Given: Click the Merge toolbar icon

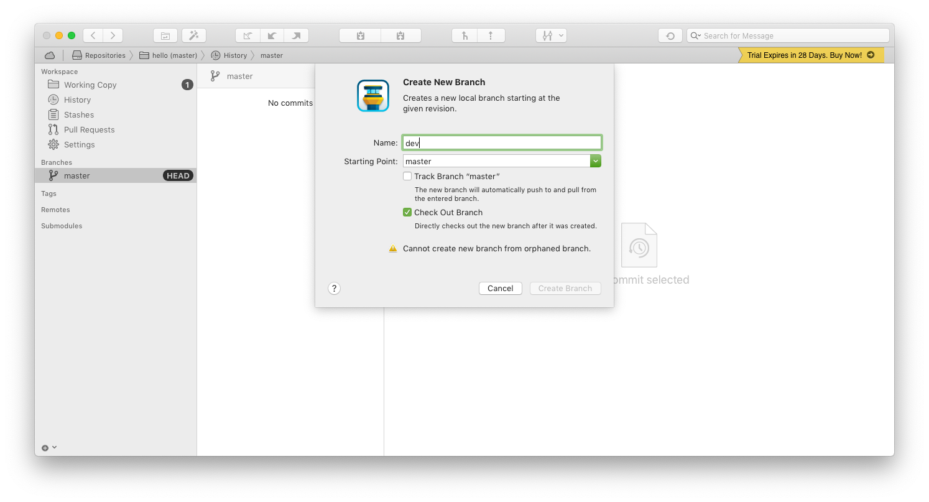Looking at the screenshot, I should [464, 35].
